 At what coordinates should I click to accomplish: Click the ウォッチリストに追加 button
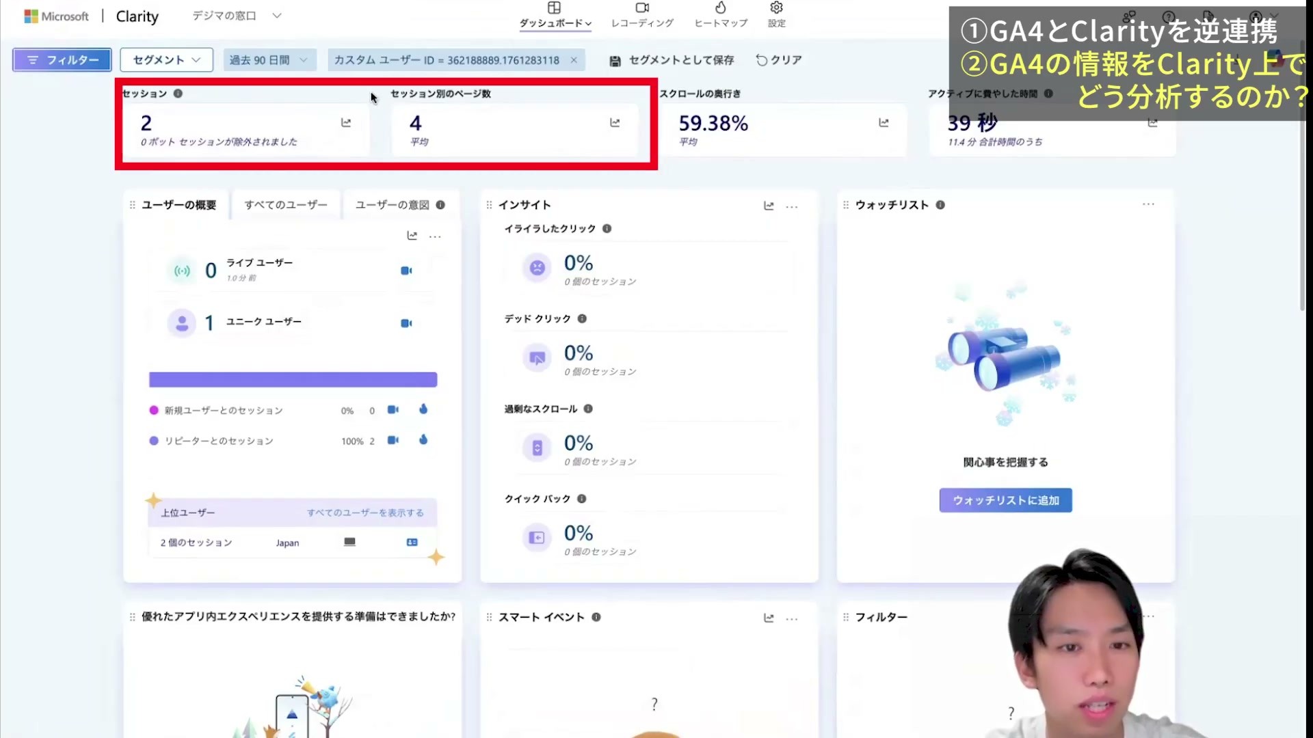[x=1005, y=501]
